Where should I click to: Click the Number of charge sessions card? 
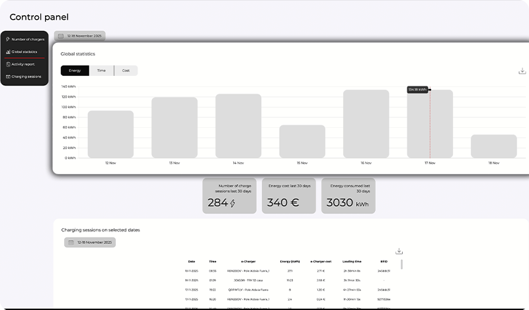click(x=229, y=195)
